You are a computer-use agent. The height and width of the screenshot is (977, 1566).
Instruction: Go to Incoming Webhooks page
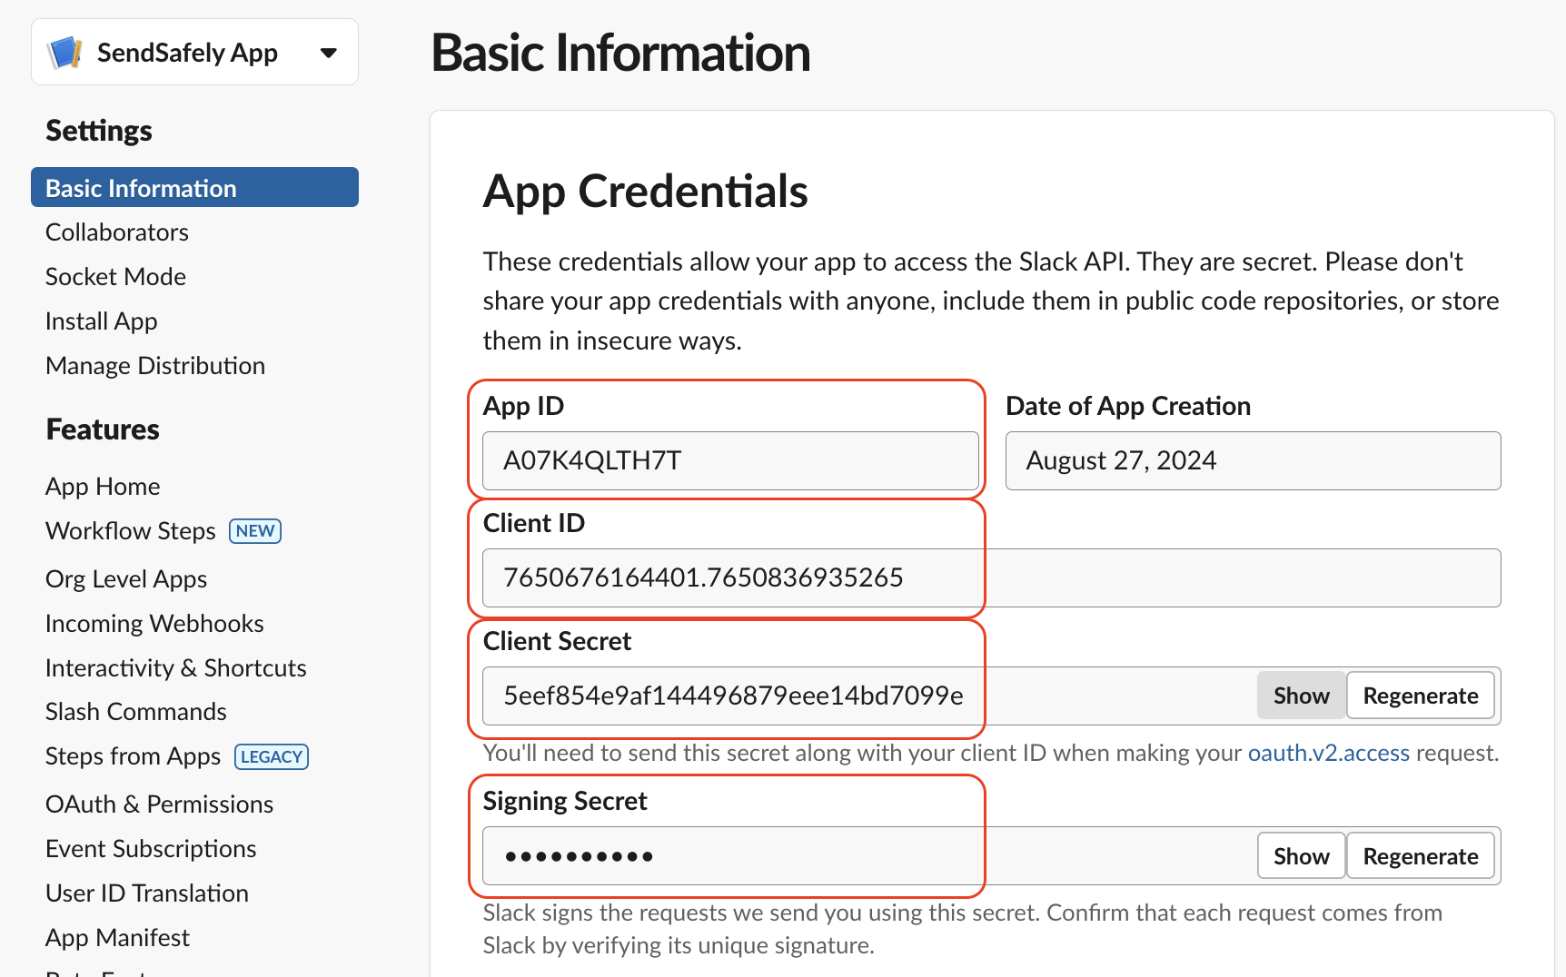click(x=154, y=624)
